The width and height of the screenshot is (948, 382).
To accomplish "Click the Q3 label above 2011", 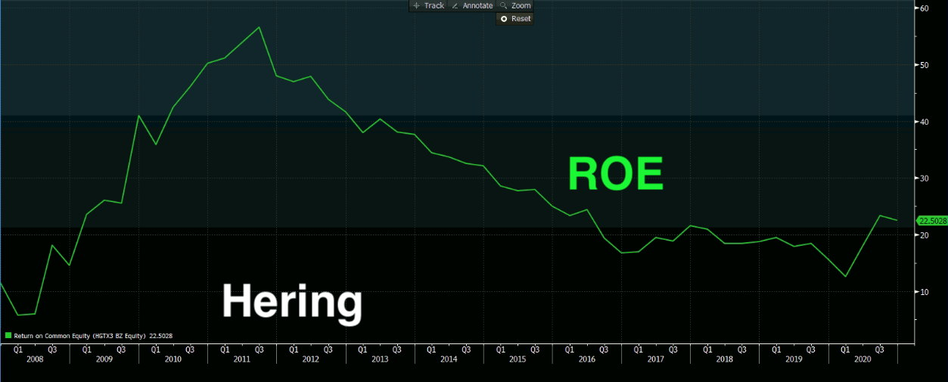I will point(259,349).
